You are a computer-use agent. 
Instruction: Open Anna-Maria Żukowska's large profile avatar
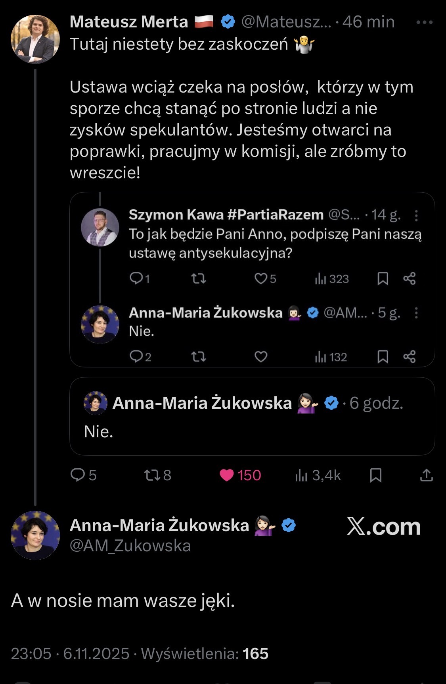point(35,535)
